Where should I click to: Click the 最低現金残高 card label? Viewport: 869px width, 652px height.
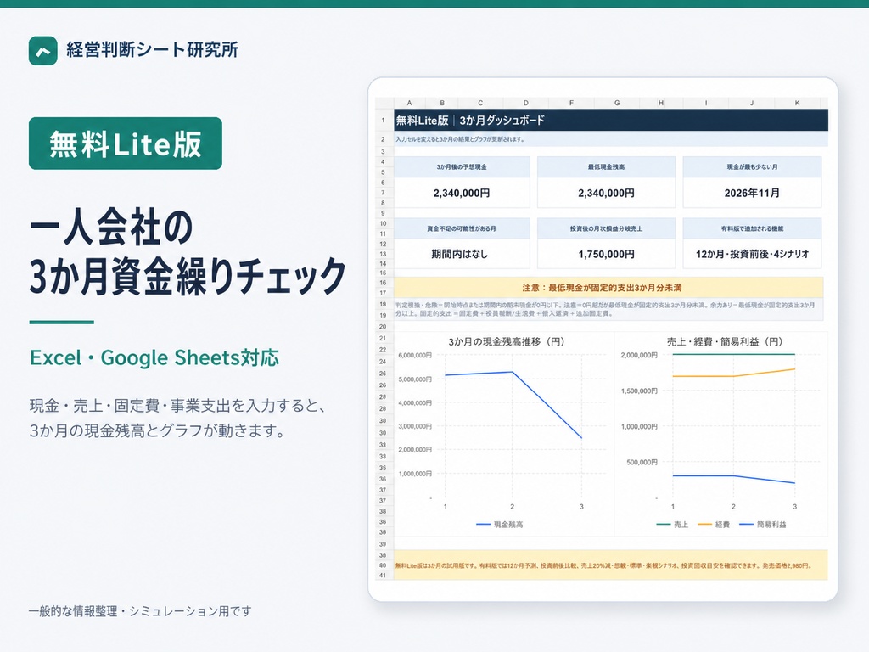tap(606, 167)
